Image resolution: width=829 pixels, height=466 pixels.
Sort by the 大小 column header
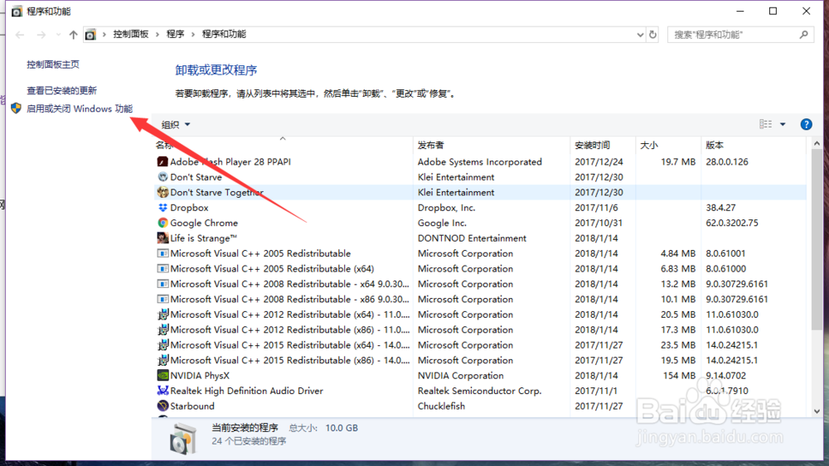pos(669,145)
